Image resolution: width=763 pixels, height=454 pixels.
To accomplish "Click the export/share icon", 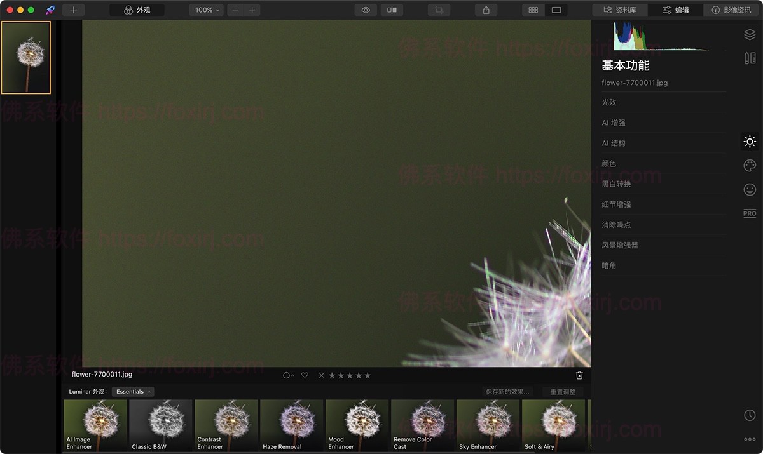I will coord(486,10).
